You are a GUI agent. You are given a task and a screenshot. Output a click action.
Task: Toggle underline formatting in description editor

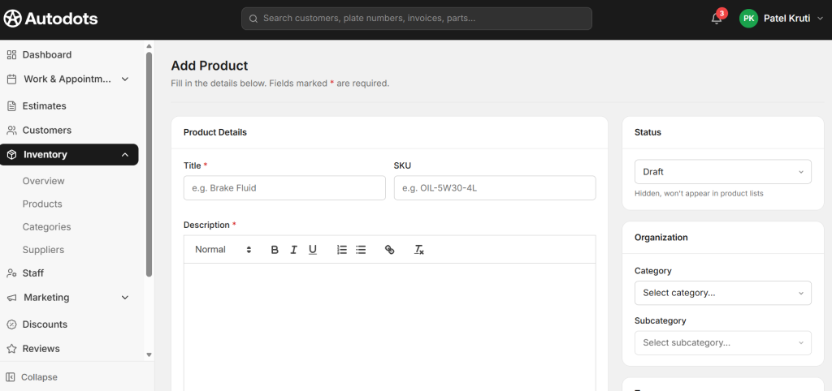click(313, 250)
